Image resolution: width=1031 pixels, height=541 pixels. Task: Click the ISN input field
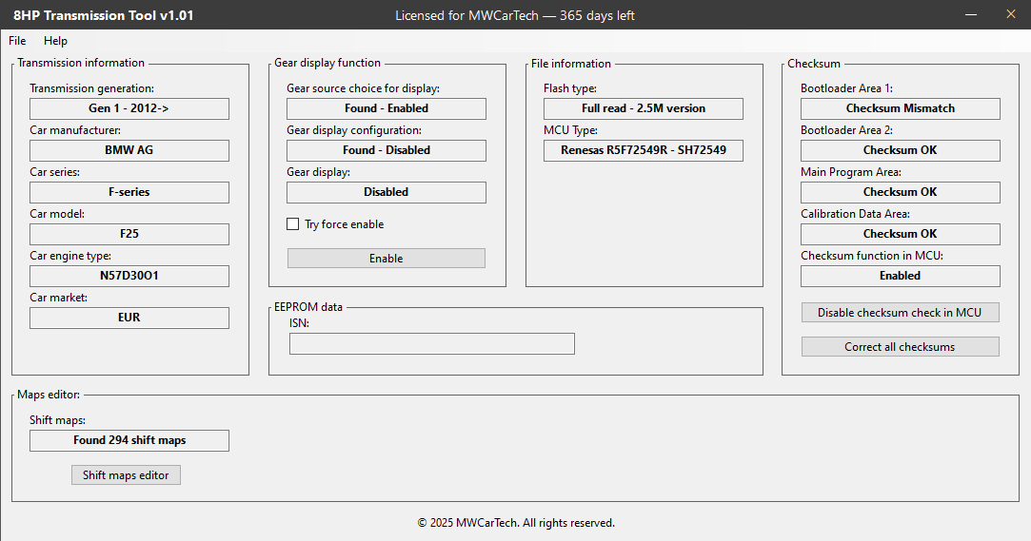(x=432, y=343)
